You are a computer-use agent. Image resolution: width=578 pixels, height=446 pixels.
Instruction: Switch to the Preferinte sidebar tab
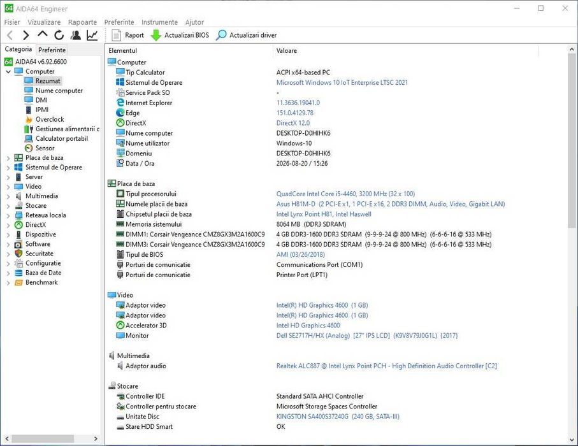point(52,50)
